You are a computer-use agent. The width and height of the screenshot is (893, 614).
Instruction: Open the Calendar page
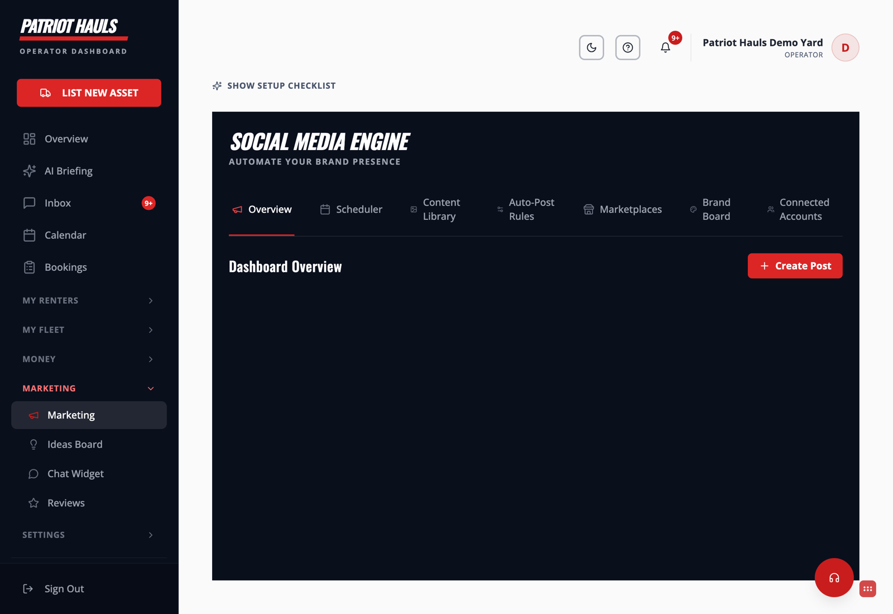pos(89,235)
